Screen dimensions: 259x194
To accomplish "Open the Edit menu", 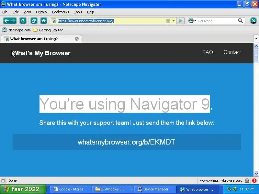I will click(x=16, y=12).
